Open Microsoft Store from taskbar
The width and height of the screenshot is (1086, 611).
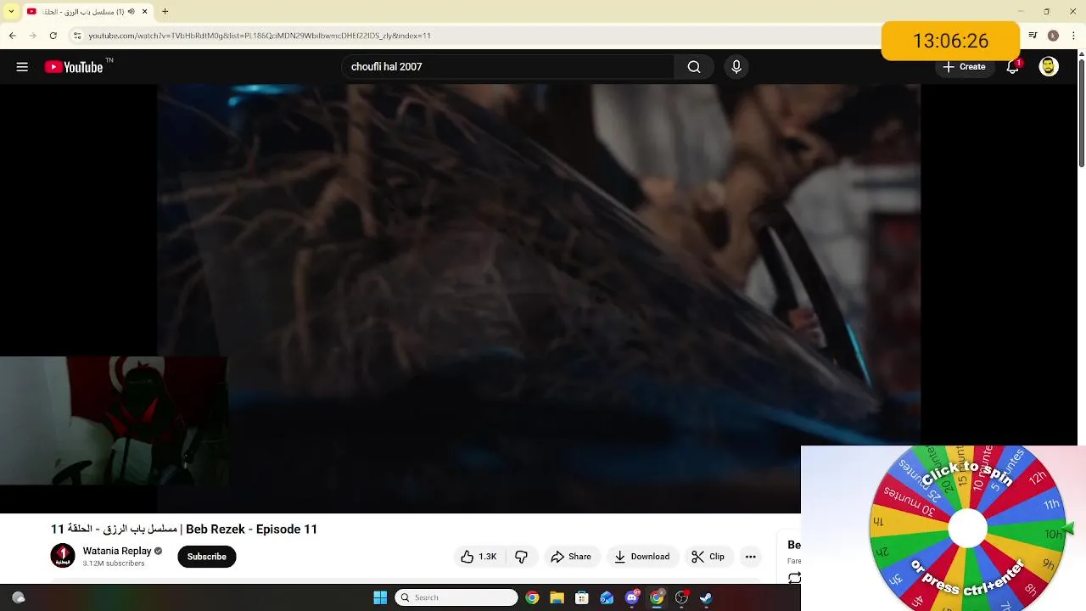pyautogui.click(x=582, y=597)
